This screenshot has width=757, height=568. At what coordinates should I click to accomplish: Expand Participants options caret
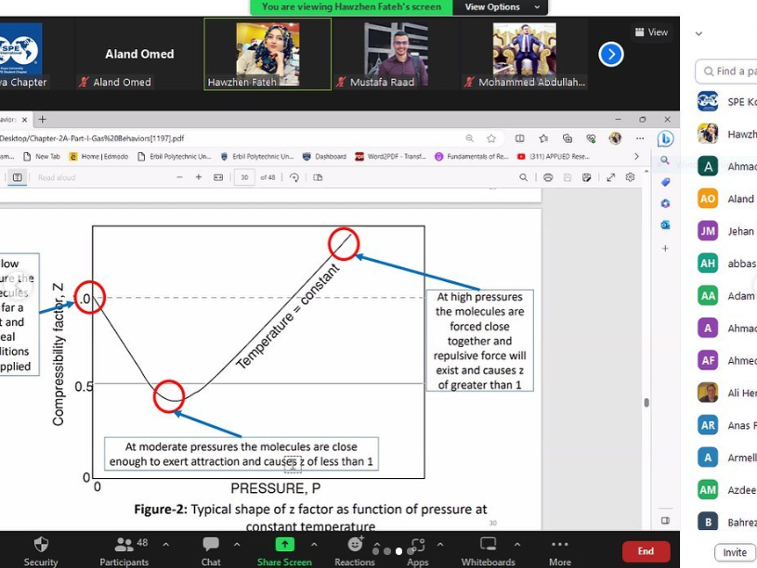(166, 545)
